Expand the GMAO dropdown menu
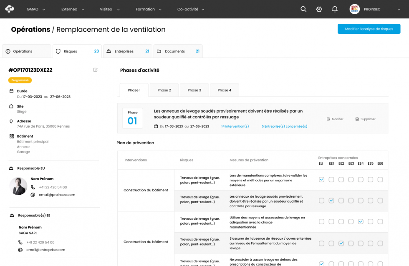 coord(36,9)
